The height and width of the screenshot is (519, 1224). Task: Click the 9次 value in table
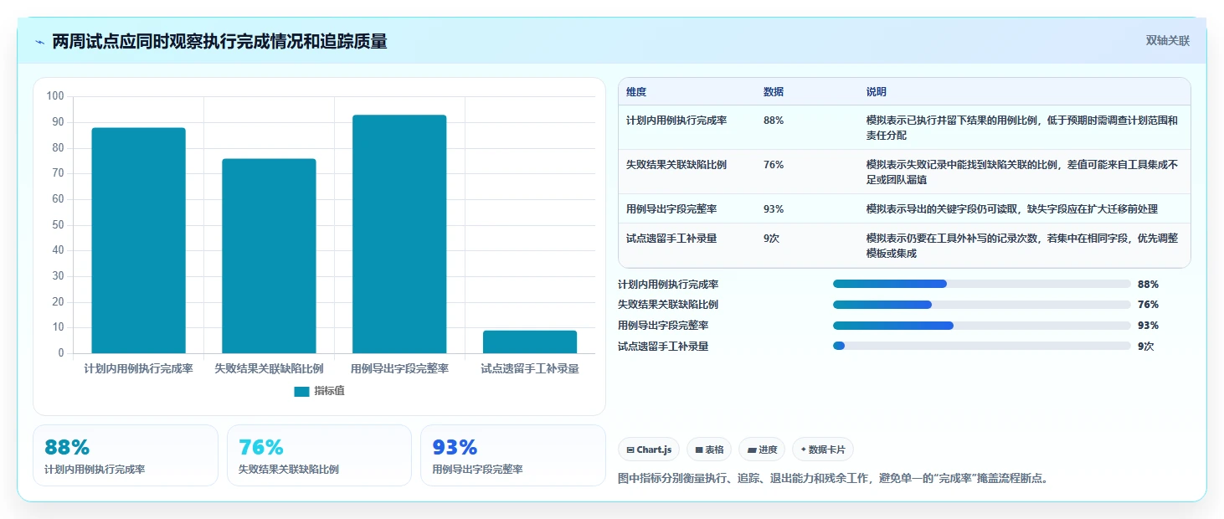pyautogui.click(x=772, y=239)
